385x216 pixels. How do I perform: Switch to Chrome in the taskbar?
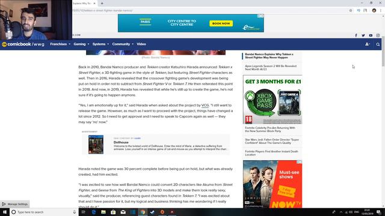[143, 212]
